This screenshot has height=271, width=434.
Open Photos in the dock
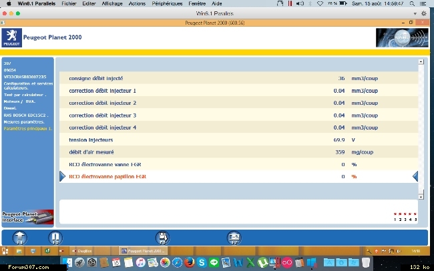(165, 262)
